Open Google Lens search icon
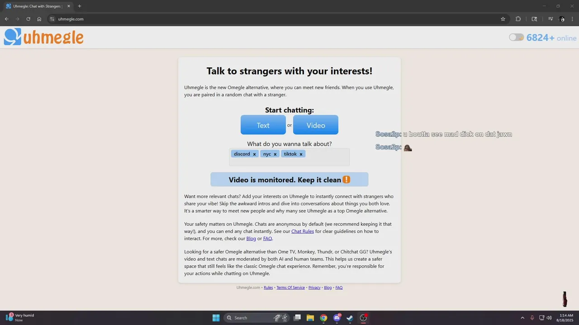Viewport: 579px width, 325px height. tap(534, 19)
